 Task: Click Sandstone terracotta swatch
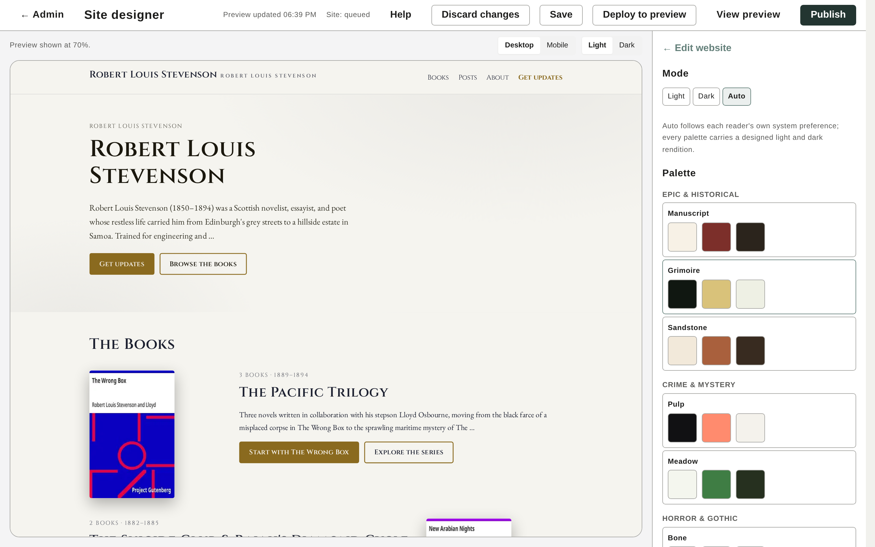coord(716,351)
